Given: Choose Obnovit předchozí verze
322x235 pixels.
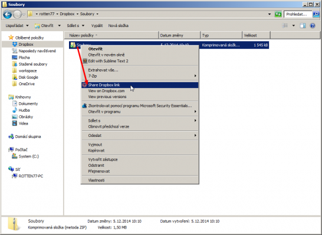Looking at the screenshot, I should click(x=140, y=126).
